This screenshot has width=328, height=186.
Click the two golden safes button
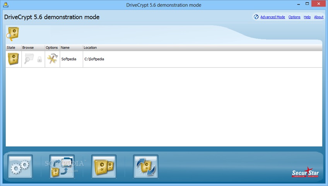click(104, 166)
